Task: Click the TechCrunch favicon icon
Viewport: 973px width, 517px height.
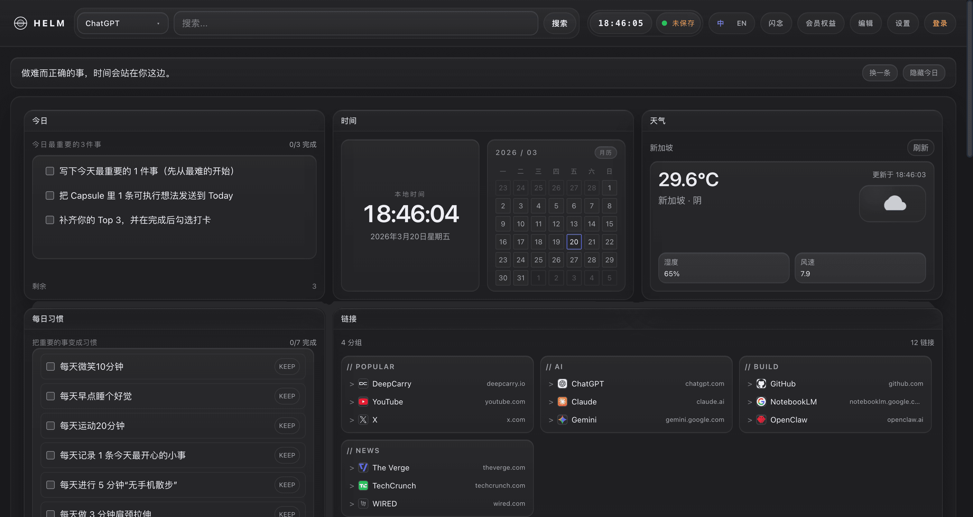Action: click(363, 486)
